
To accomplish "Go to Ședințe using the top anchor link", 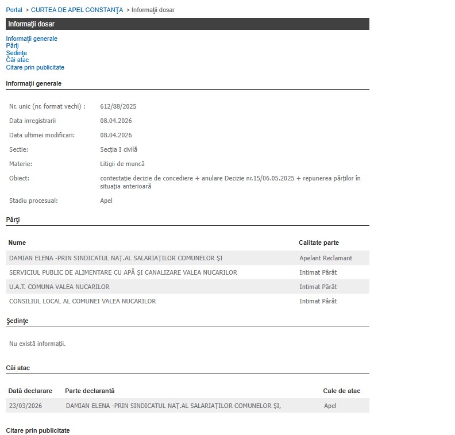I will tap(16, 53).
